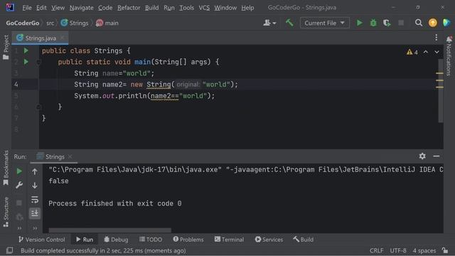This screenshot has width=455, height=256.
Task: Click up the stack trace arrow
Action: coord(35,171)
